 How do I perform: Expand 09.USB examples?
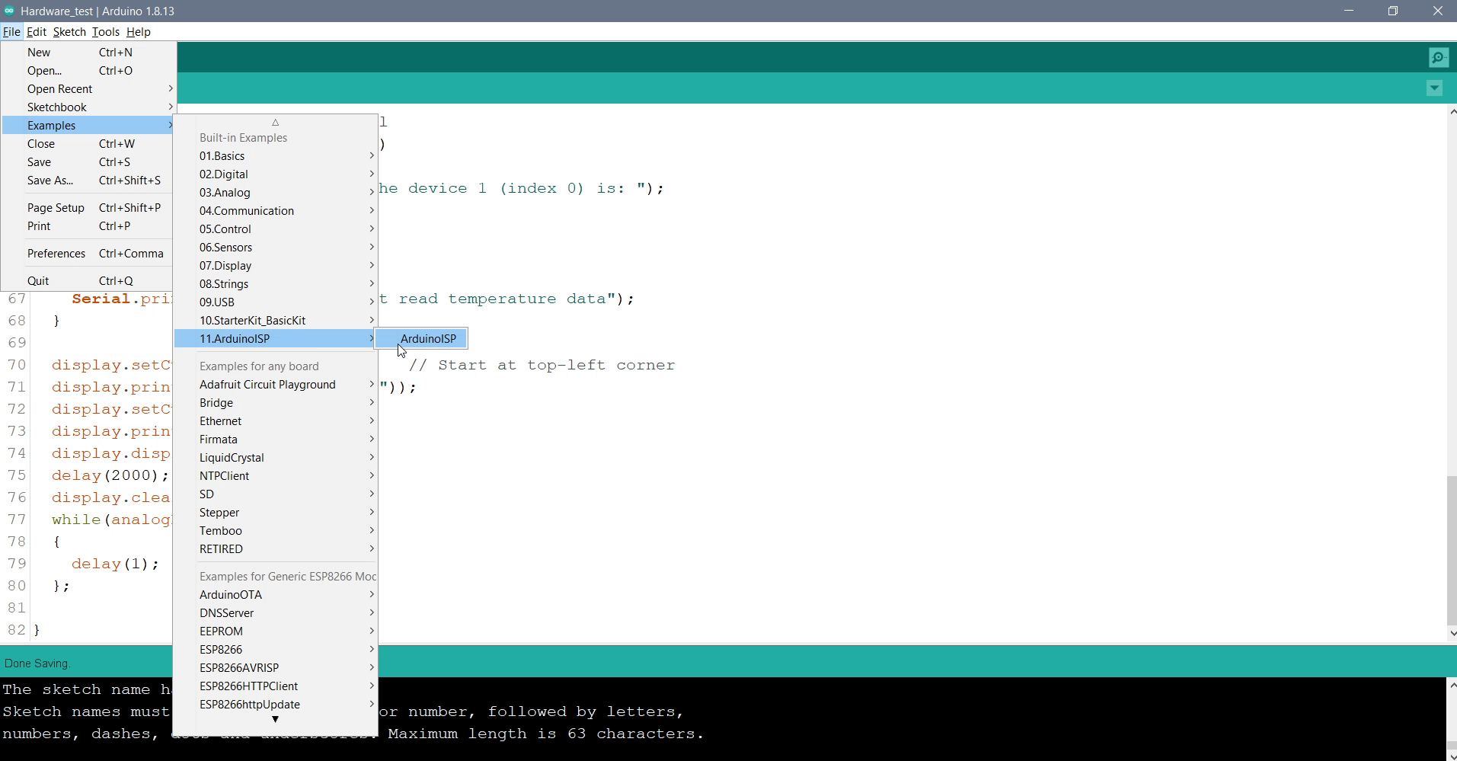(x=276, y=302)
